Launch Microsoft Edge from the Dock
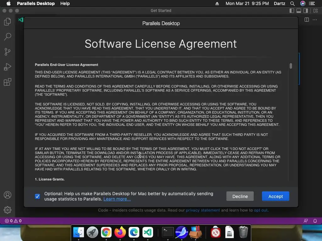The height and width of the screenshot is (241, 322). (134, 232)
